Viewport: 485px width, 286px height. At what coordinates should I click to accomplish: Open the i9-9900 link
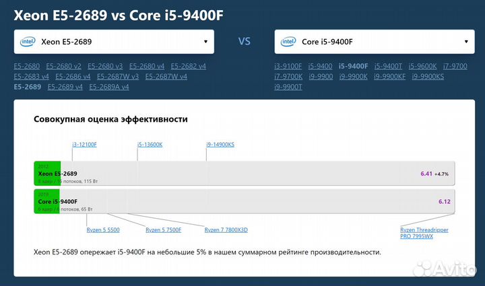pyautogui.click(x=321, y=77)
